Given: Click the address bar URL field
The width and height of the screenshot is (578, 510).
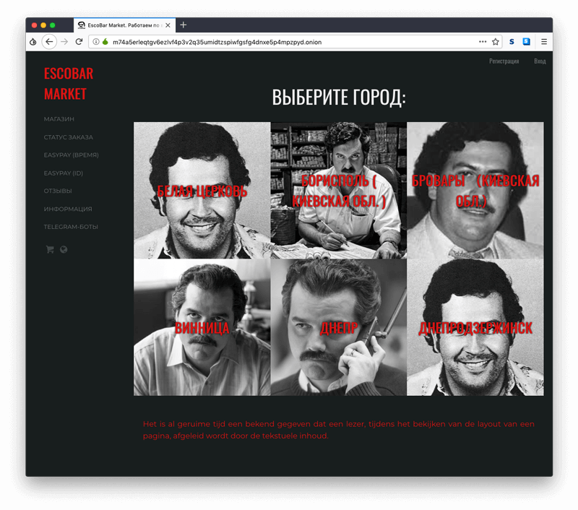Looking at the screenshot, I should click(289, 42).
